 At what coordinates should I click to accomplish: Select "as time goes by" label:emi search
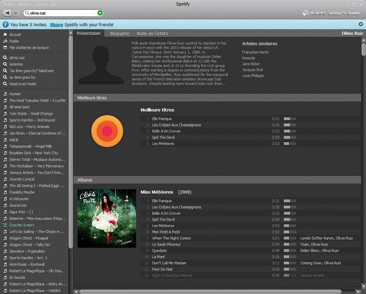click(31, 71)
